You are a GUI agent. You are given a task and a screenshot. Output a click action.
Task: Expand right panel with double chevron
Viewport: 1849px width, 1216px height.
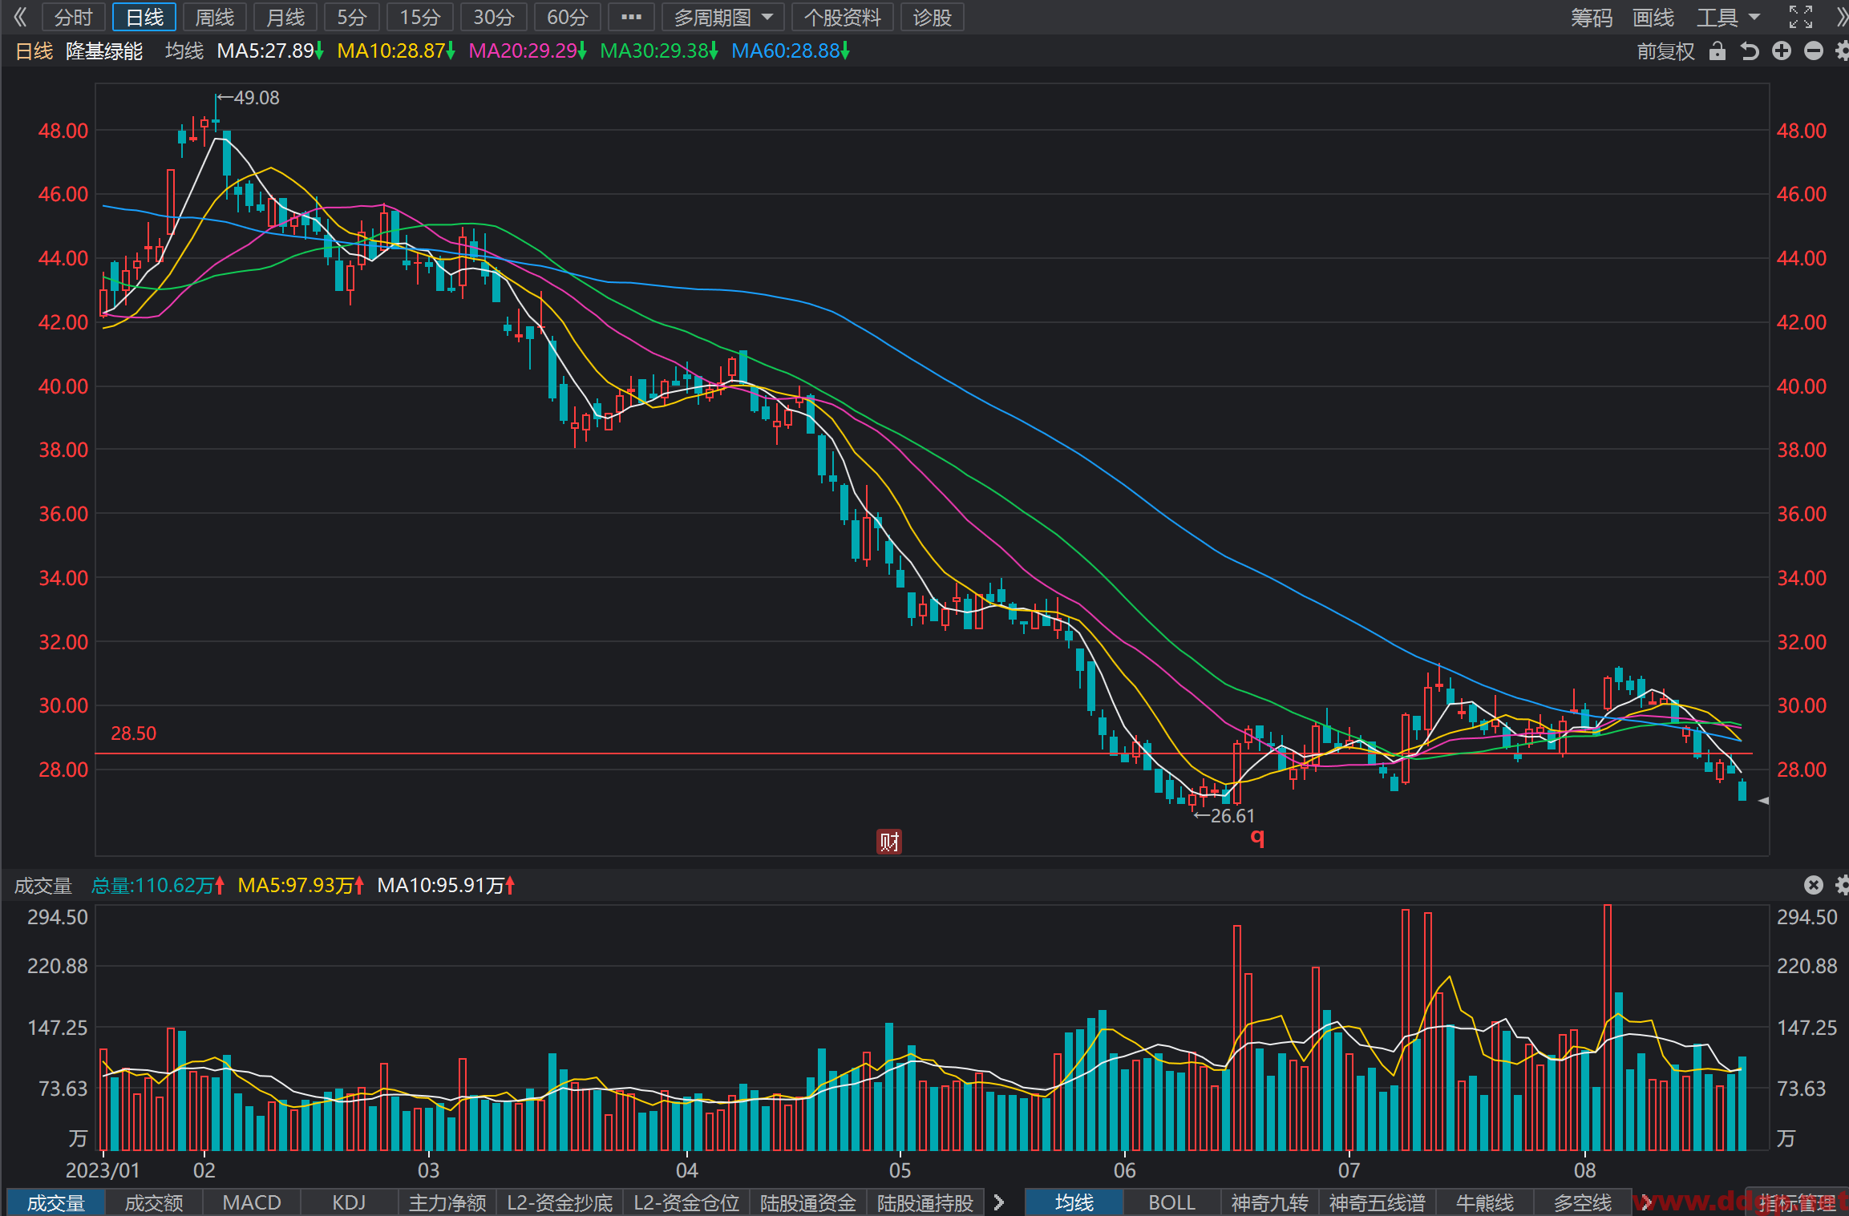pos(1841,17)
